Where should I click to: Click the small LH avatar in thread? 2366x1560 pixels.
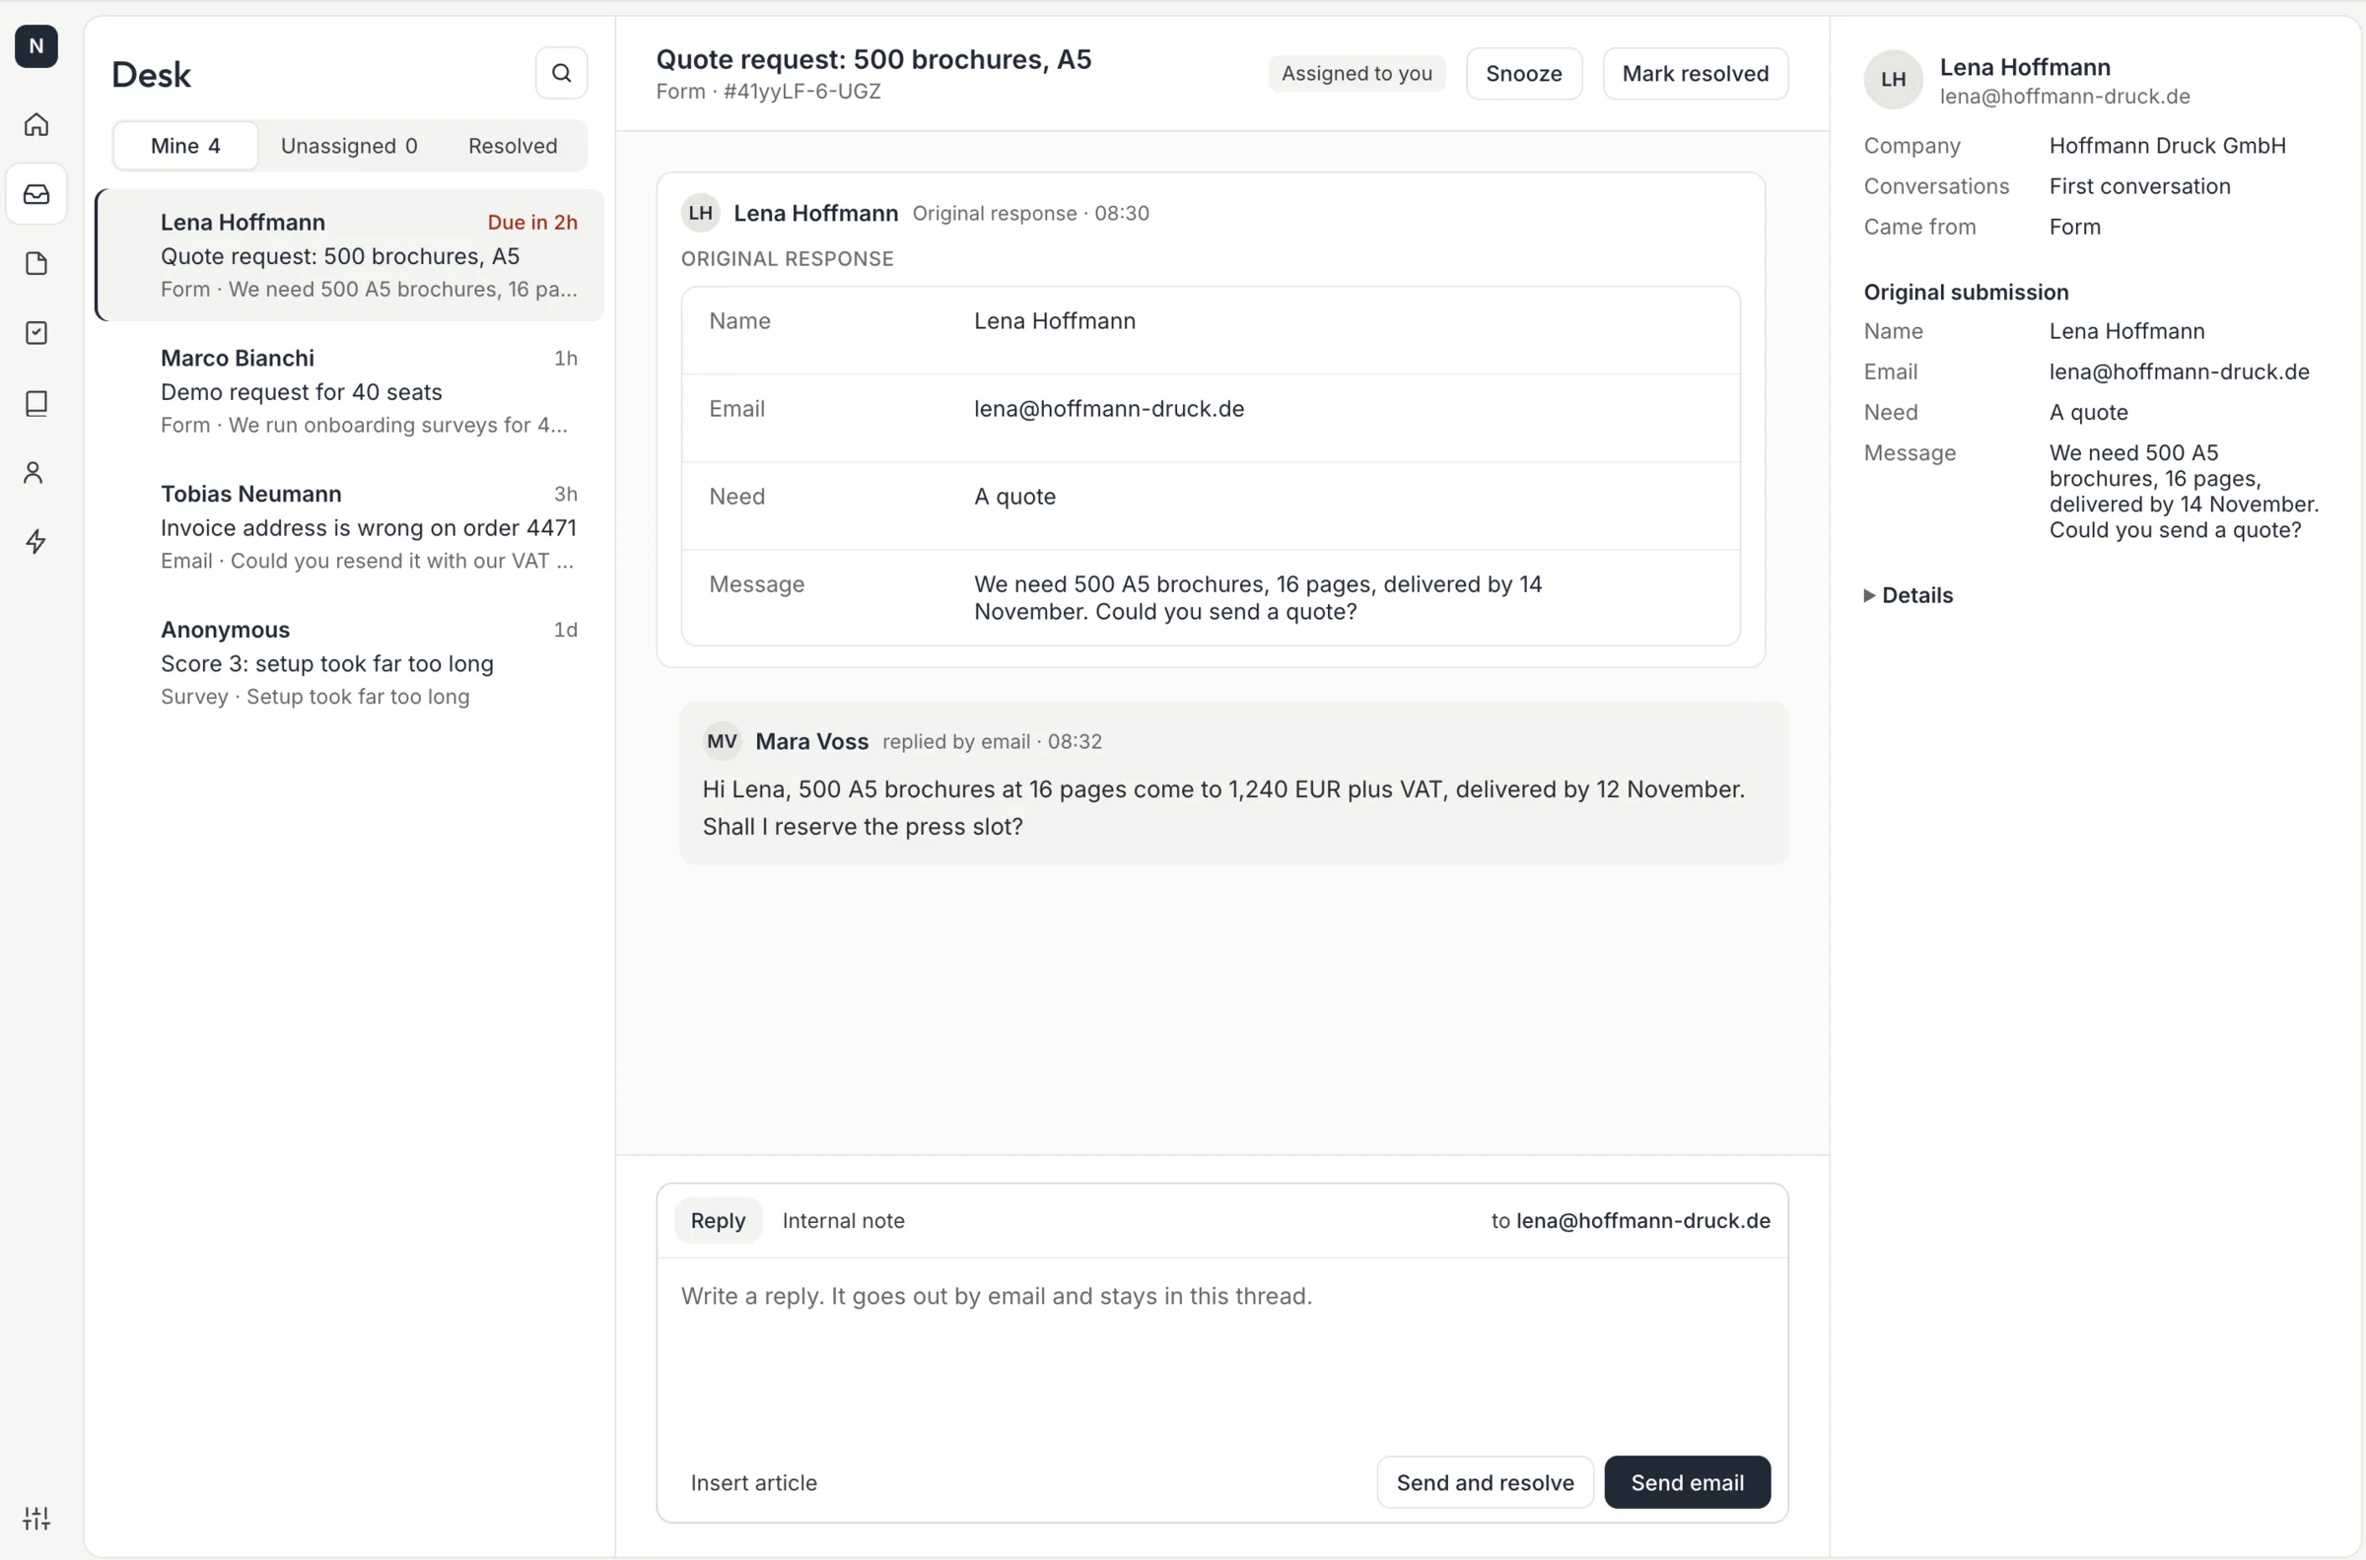(701, 213)
